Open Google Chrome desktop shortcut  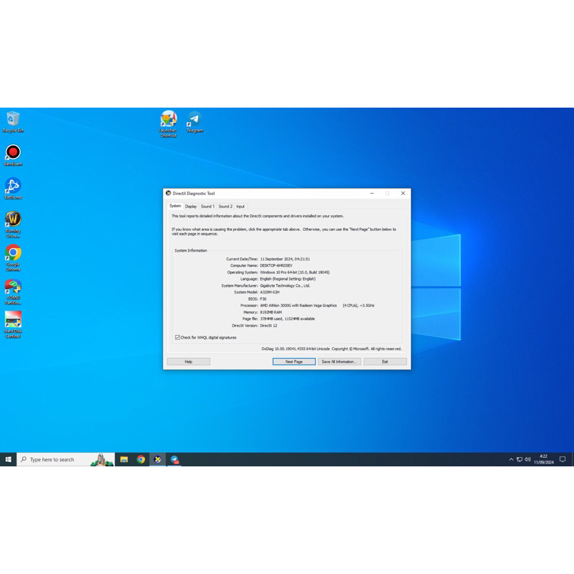(x=13, y=253)
